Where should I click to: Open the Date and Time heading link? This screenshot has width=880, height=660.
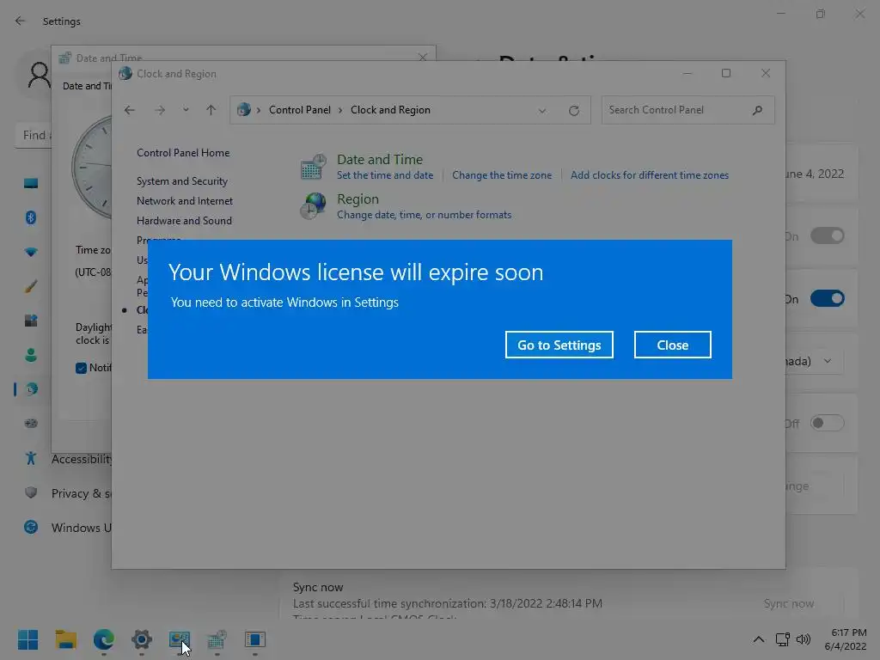379,159
